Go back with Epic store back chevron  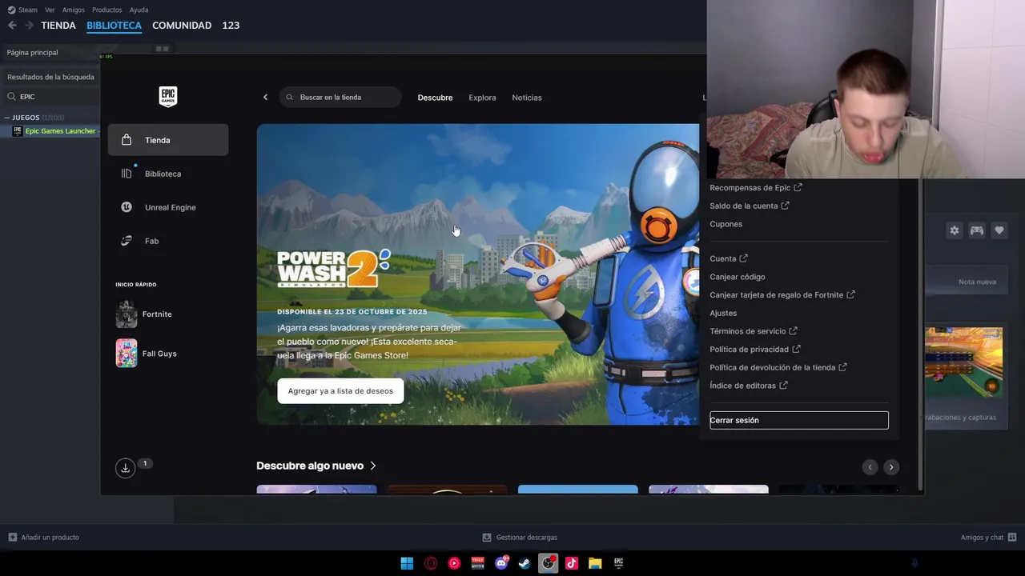point(265,98)
